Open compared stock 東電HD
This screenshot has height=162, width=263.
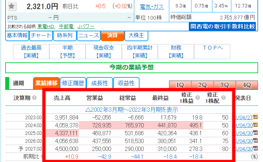click(46, 26)
